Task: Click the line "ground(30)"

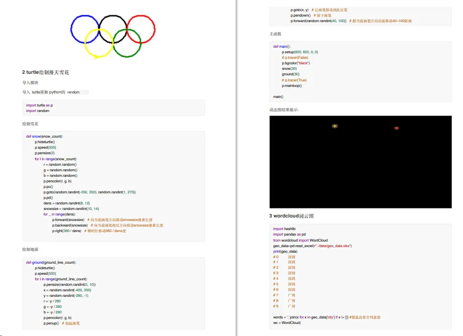Action: pyautogui.click(x=290, y=74)
